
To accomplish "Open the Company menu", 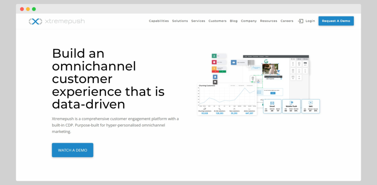I will (x=249, y=21).
